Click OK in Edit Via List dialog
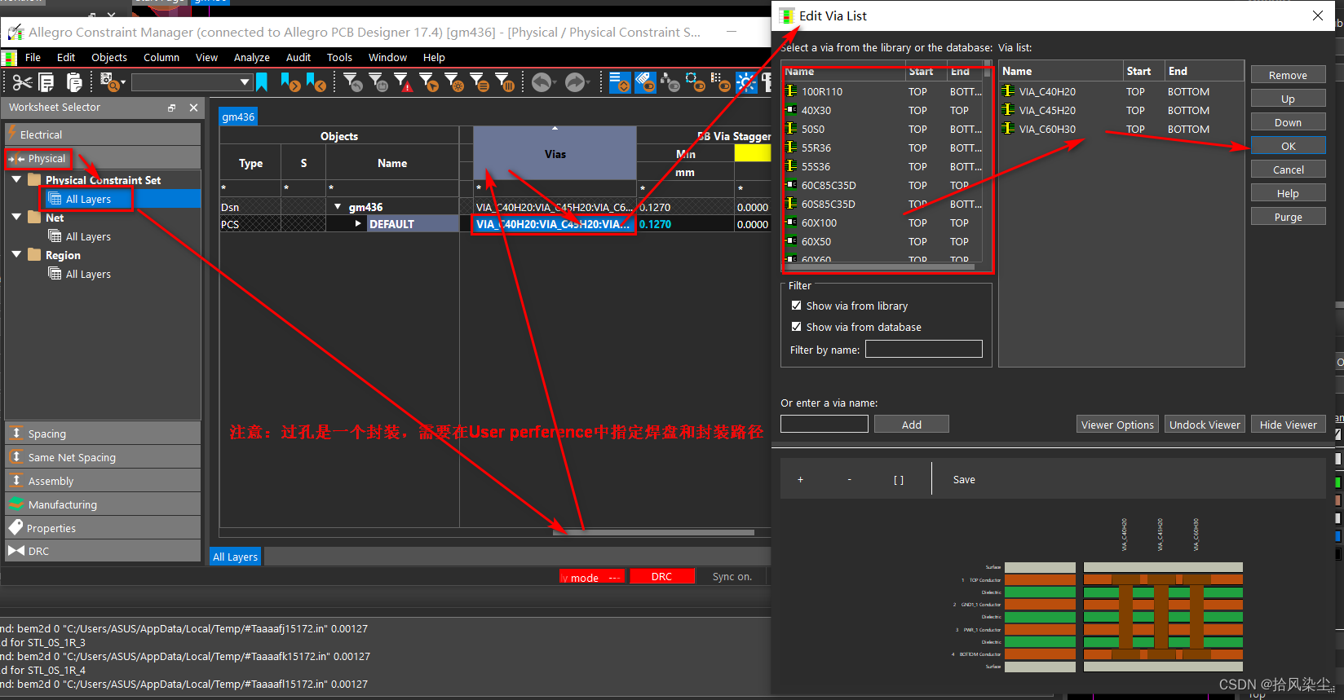The image size is (1344, 700). tap(1288, 146)
